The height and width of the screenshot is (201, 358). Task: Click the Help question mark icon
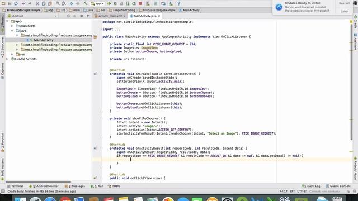point(179,4)
